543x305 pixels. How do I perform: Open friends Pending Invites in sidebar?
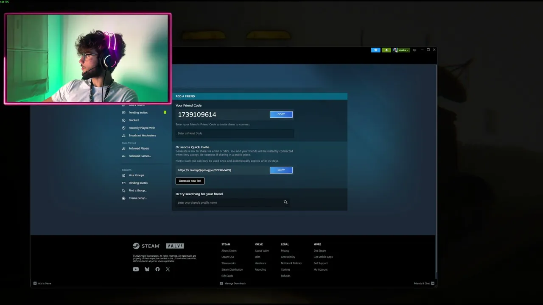138,113
